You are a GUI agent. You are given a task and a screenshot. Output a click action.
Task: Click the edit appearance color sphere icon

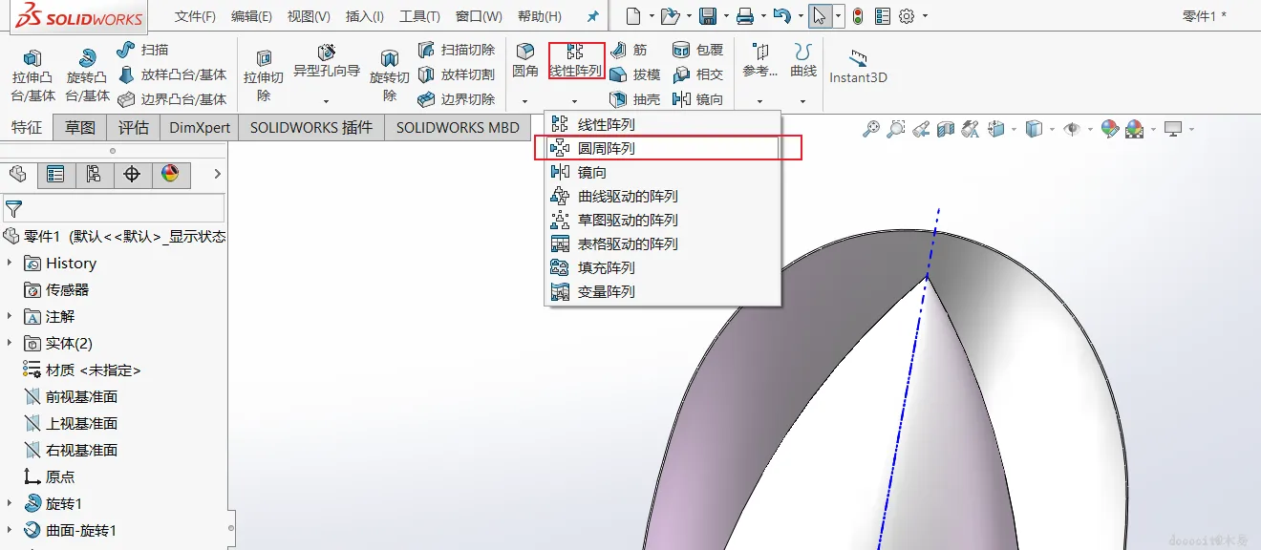1109,129
